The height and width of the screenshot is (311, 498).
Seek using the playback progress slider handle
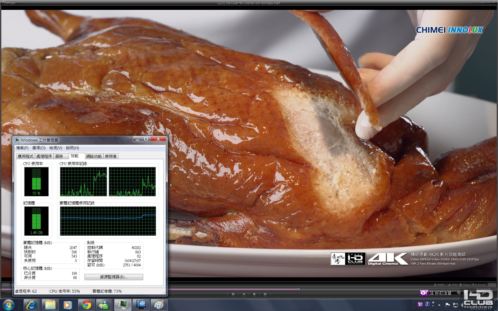click(299, 289)
